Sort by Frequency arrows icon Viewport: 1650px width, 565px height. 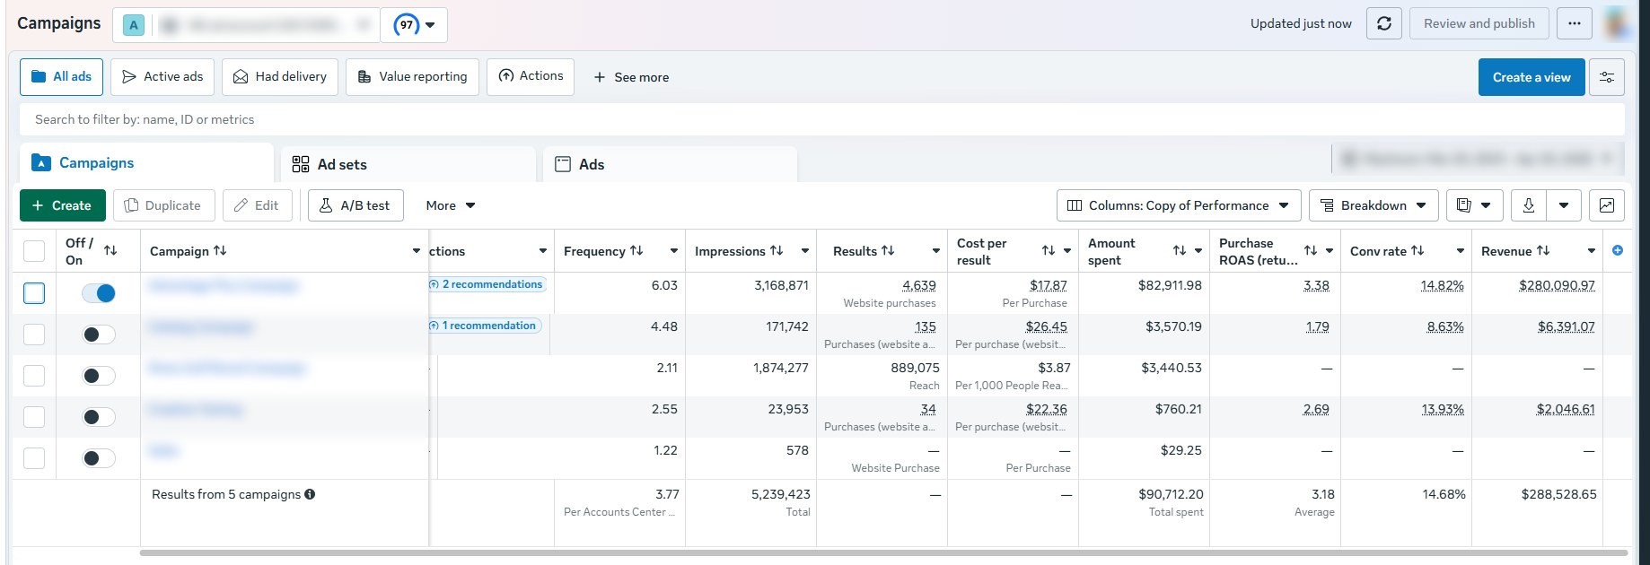click(x=636, y=251)
